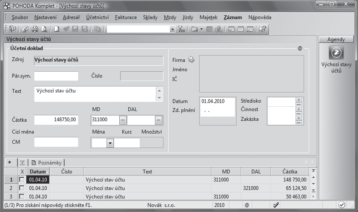The width and height of the screenshot is (358, 212).
Task: Open the Měna currency dropdown
Action: [x=110, y=143]
